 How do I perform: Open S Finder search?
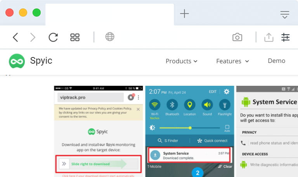pos(168,141)
